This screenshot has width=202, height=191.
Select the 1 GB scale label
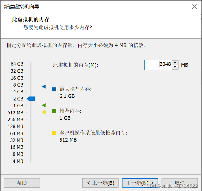(x=18, y=106)
